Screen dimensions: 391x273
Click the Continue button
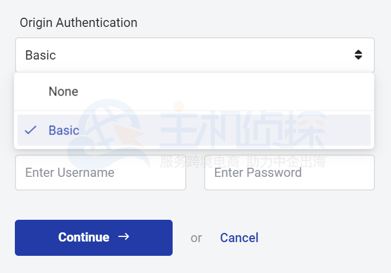(93, 238)
